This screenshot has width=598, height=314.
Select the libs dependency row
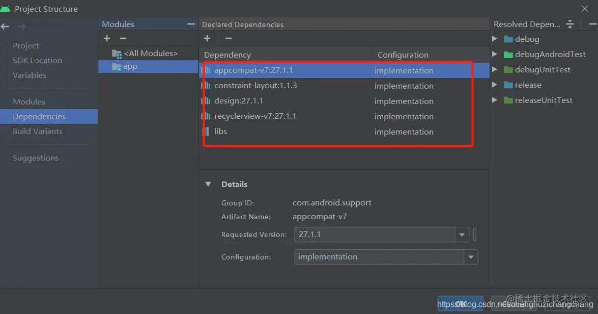click(x=344, y=132)
